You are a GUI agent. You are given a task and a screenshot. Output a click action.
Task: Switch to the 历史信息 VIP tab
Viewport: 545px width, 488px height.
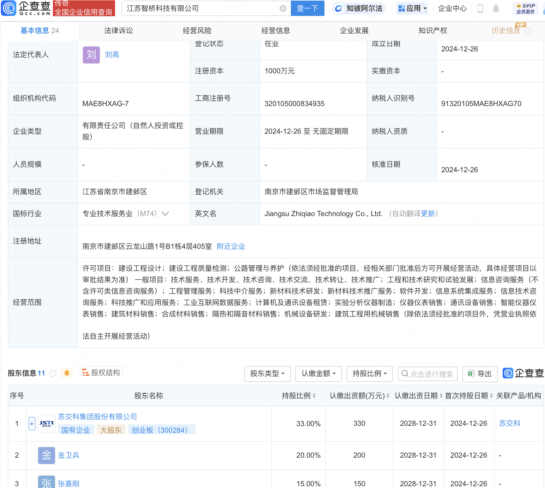coord(506,31)
